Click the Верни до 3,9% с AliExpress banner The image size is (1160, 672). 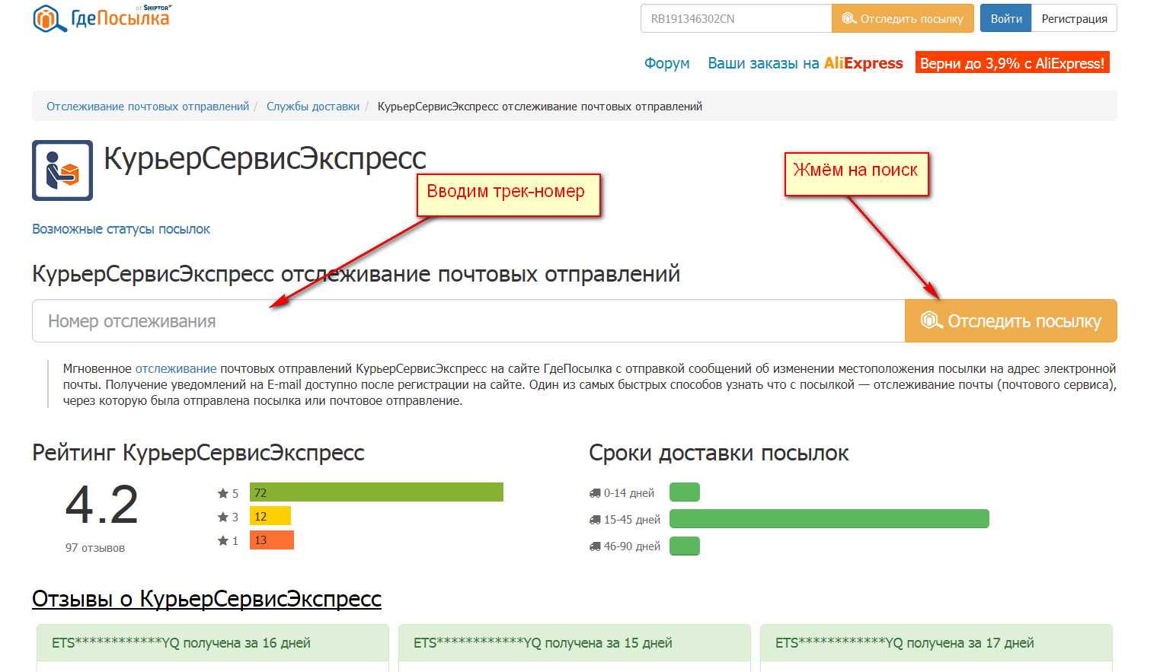(x=1012, y=63)
